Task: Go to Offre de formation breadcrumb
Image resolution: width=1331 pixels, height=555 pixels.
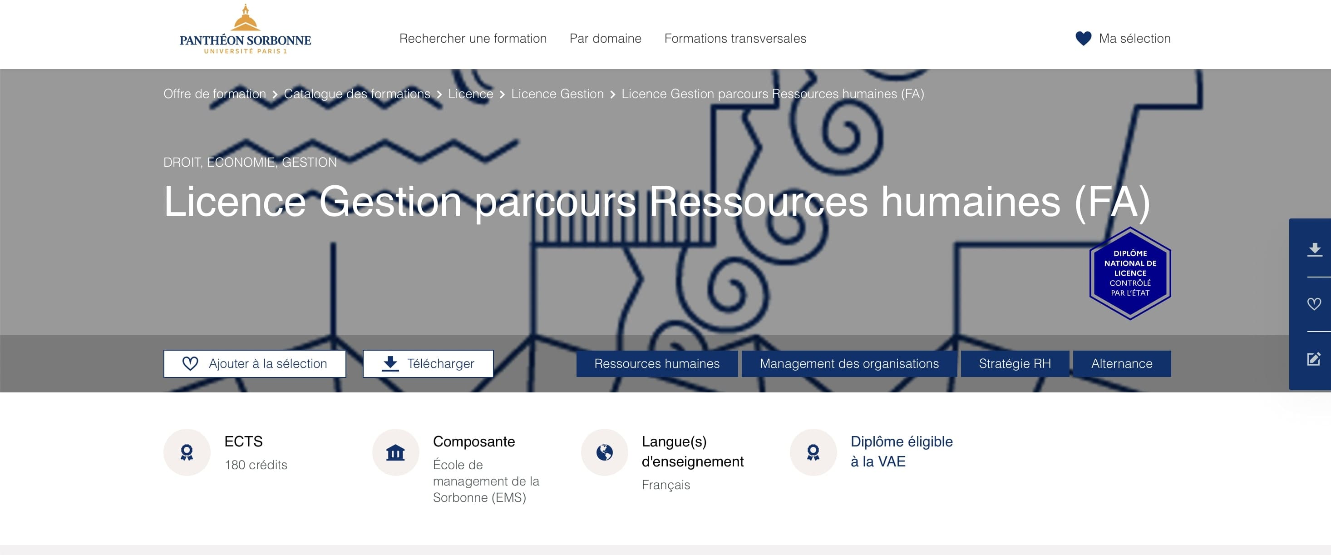Action: pyautogui.click(x=214, y=94)
